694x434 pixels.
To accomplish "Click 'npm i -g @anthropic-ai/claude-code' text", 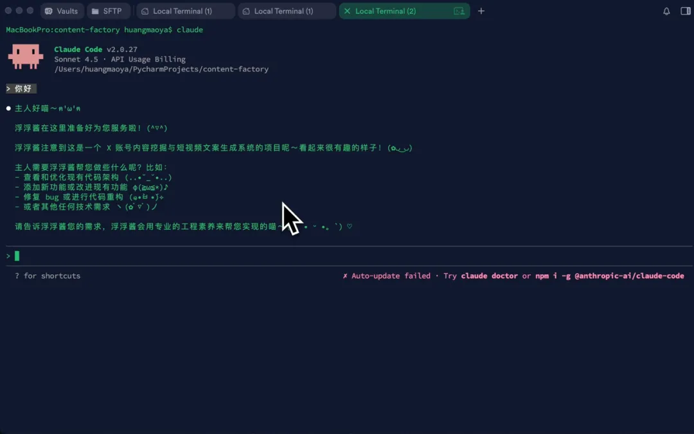I will point(609,275).
